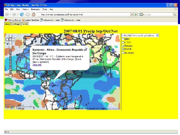Click the Google logo on the map
This screenshot has height=135, width=180.
(x=10, y=107)
